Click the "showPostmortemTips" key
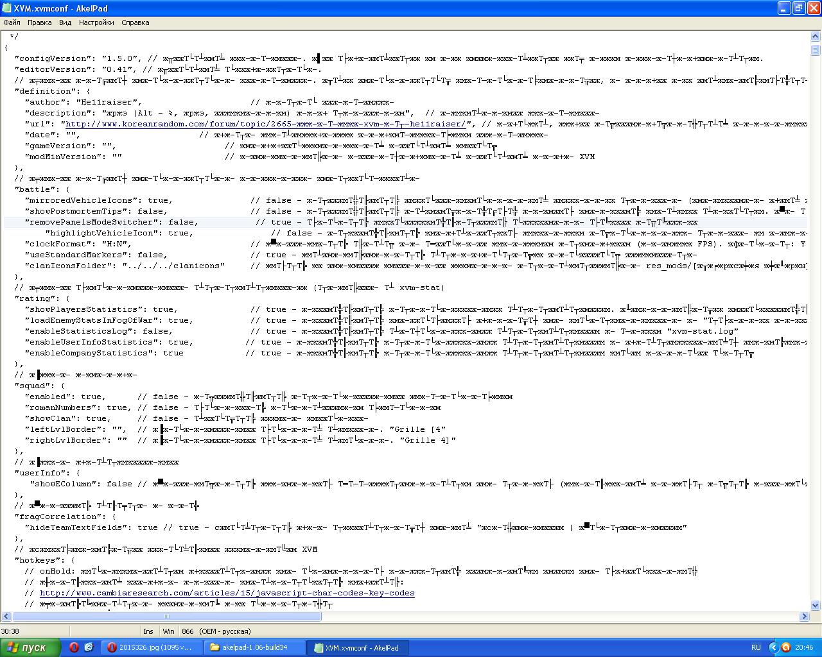Image resolution: width=822 pixels, height=657 pixels. (x=78, y=211)
